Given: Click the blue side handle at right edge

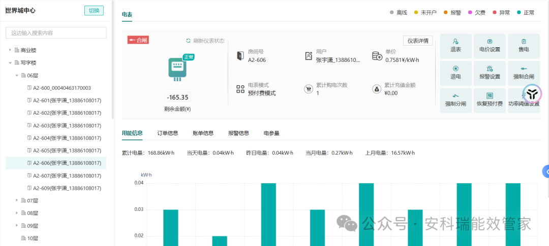Looking at the screenshot, I should [545, 171].
